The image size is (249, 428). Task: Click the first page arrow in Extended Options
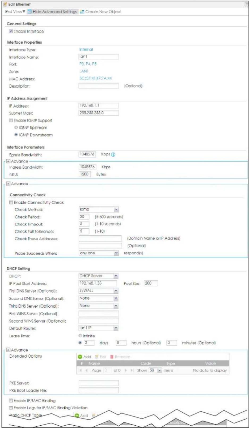(x=80, y=370)
